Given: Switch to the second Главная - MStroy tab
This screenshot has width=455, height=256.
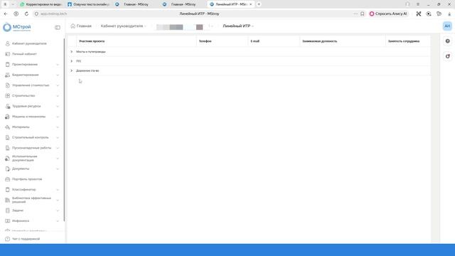Looking at the screenshot, I should tap(183, 4).
